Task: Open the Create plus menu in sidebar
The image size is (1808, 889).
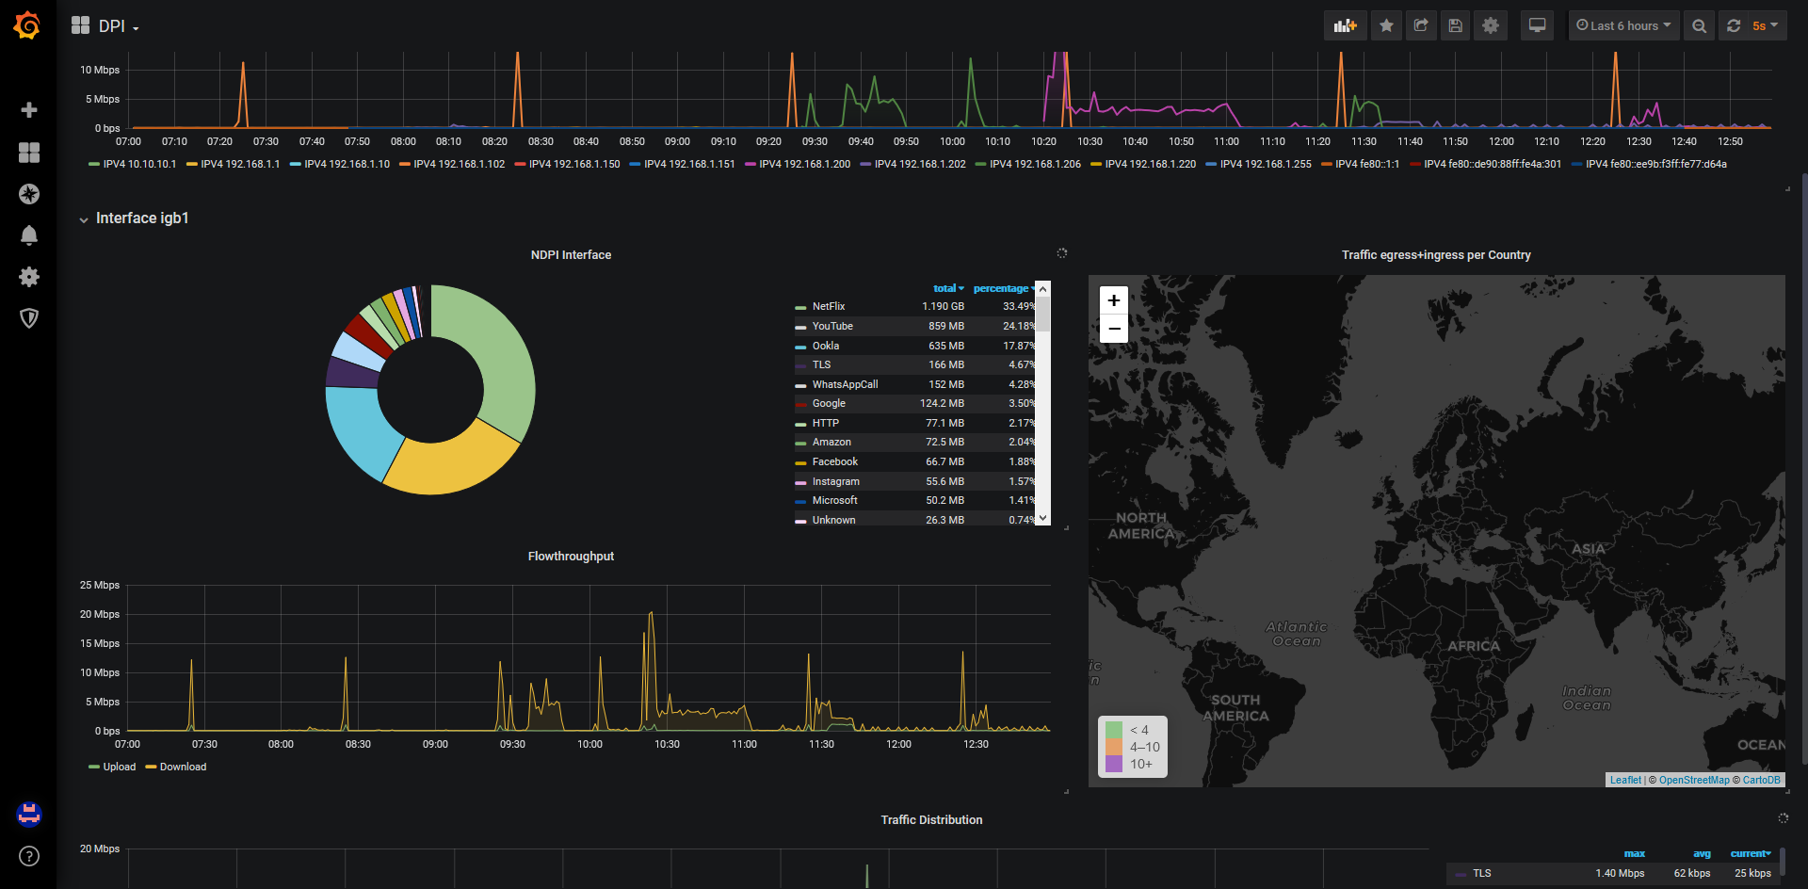Action: pyautogui.click(x=29, y=110)
